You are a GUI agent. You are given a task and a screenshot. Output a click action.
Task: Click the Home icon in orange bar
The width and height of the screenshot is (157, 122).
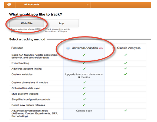(x=9, y=5)
